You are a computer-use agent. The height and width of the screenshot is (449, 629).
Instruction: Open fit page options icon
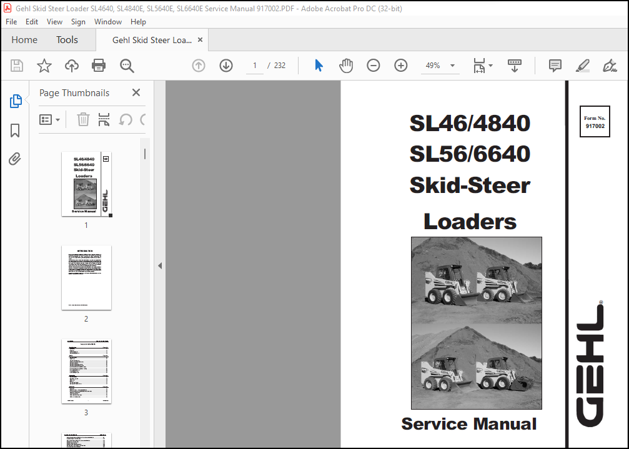479,66
